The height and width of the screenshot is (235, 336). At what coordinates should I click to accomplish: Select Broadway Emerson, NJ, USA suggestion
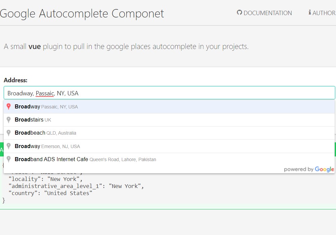click(x=169, y=146)
